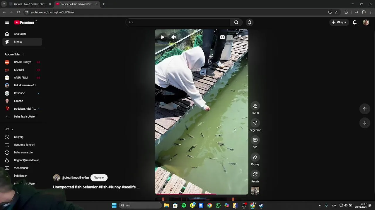Open the Chrome extensions puzzle icon
Image resolution: width=375 pixels, height=210 pixels.
(x=346, y=12)
